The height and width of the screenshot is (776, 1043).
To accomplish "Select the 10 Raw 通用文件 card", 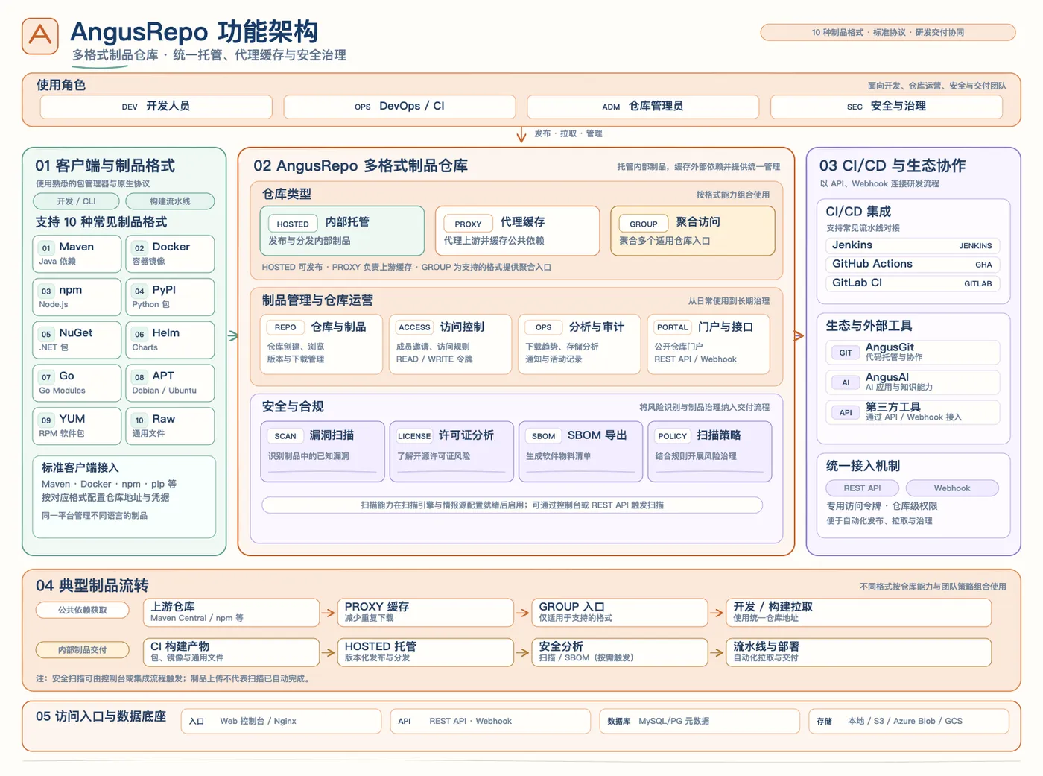I will click(170, 426).
